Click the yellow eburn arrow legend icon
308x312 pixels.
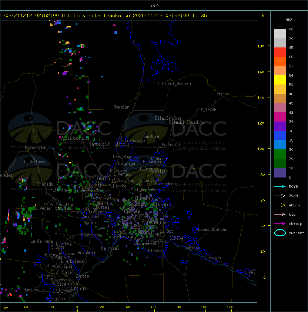(280, 205)
